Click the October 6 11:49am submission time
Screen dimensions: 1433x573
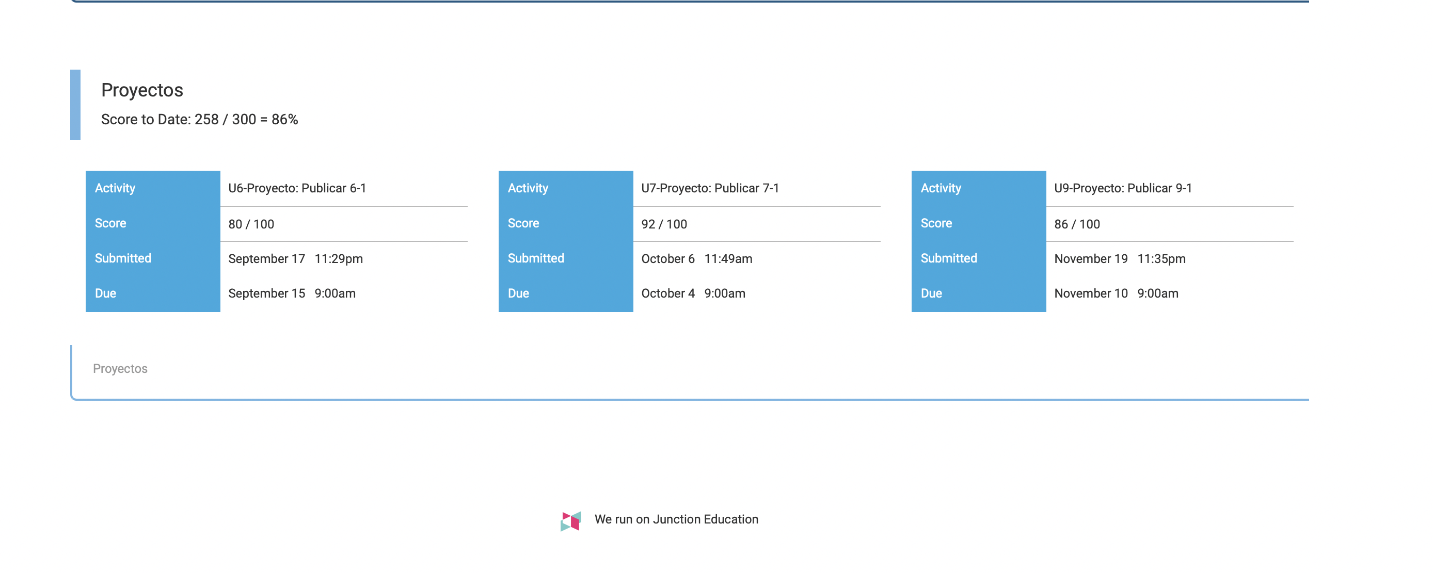(696, 259)
